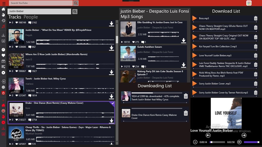Open the Where Are Ü Now Remixes thumbnail
262x147 pixels.
click(16, 61)
